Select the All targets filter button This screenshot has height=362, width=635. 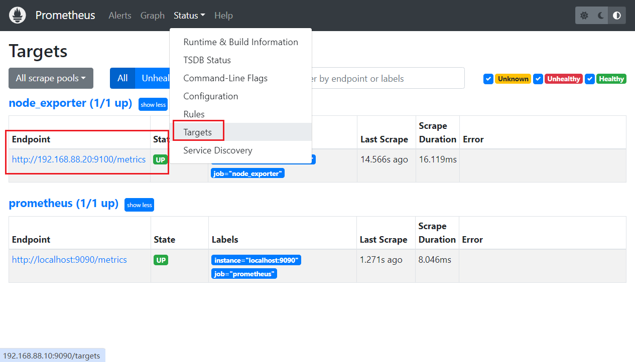pyautogui.click(x=122, y=78)
